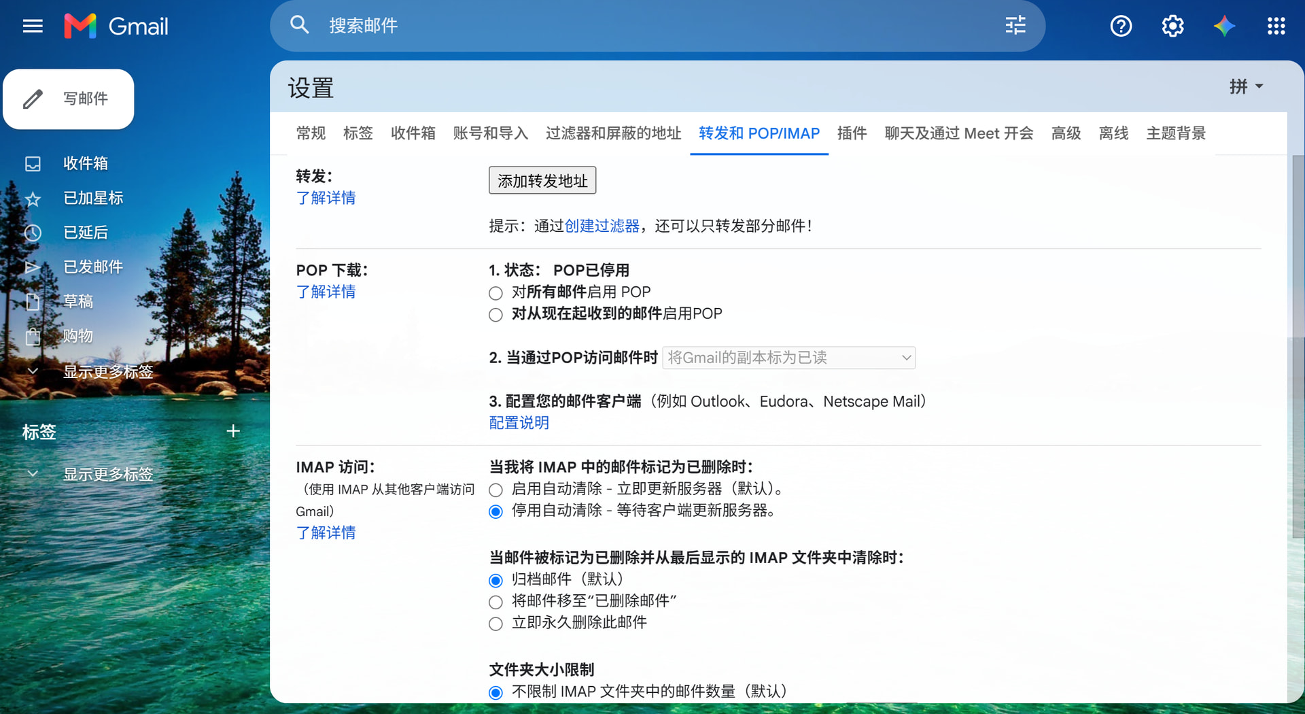Switch to the 插件 tab
Screen dimensions: 1305x714
coord(852,133)
